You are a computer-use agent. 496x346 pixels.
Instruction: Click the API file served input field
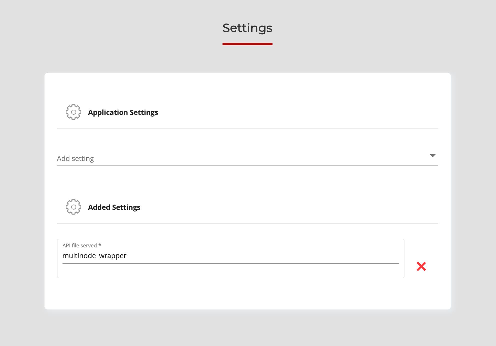pyautogui.click(x=230, y=256)
